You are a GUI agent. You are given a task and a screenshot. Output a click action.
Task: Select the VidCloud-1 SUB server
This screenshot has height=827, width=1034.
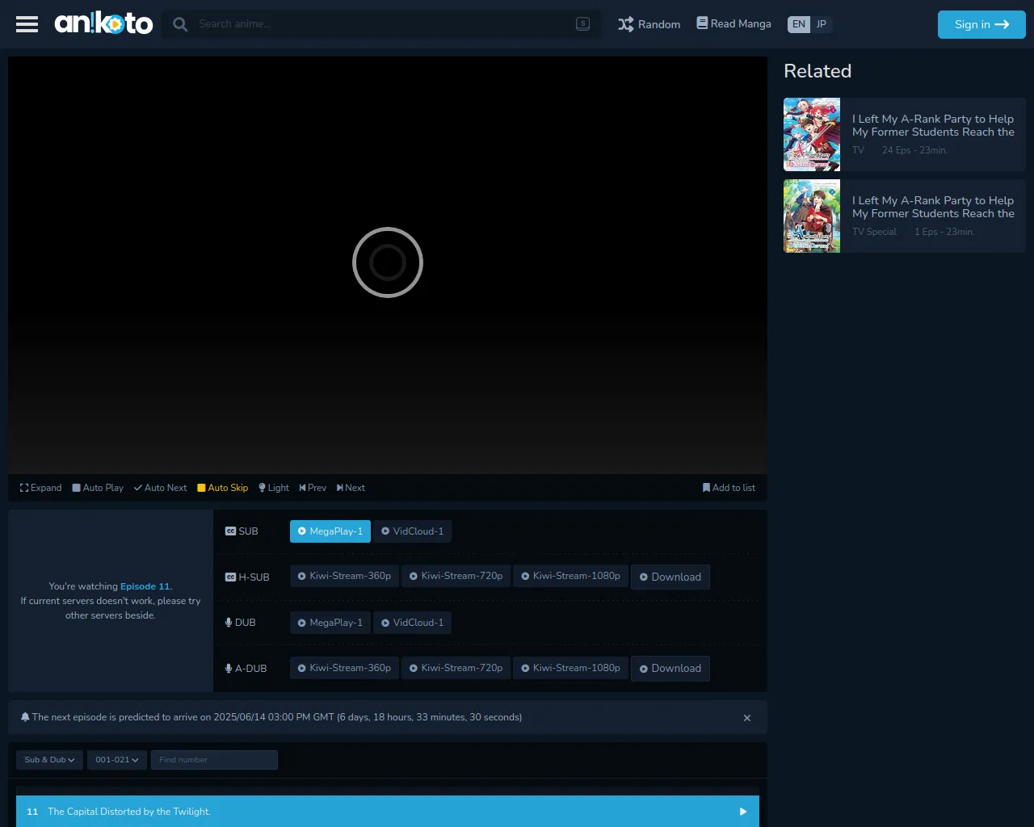pyautogui.click(x=412, y=531)
